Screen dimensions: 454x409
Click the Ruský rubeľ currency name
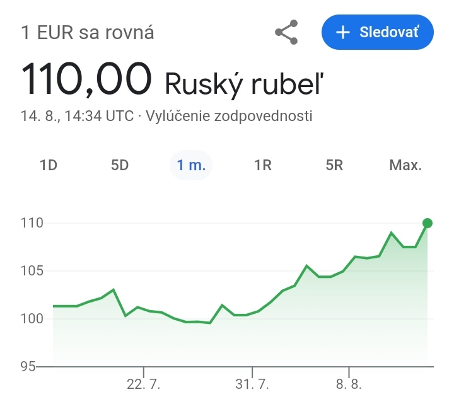click(244, 84)
